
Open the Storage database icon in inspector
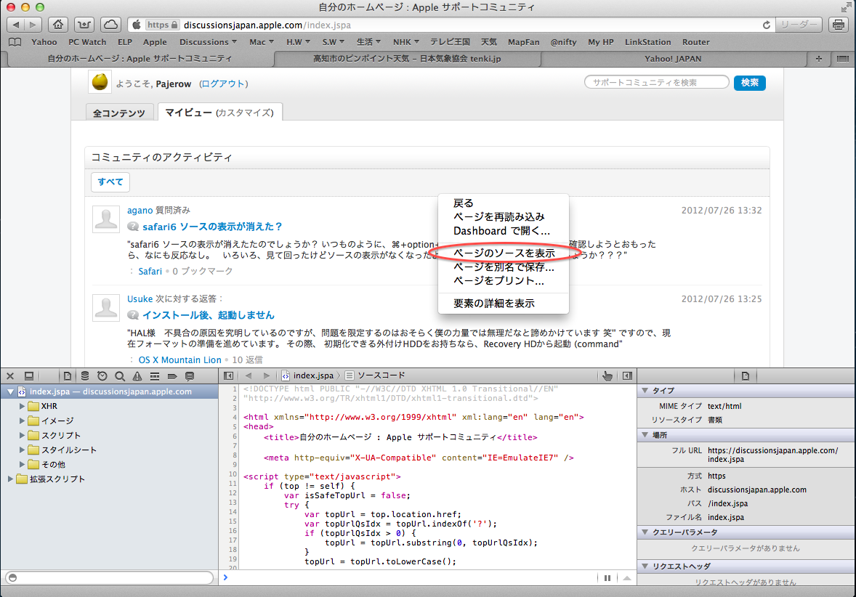(x=85, y=376)
